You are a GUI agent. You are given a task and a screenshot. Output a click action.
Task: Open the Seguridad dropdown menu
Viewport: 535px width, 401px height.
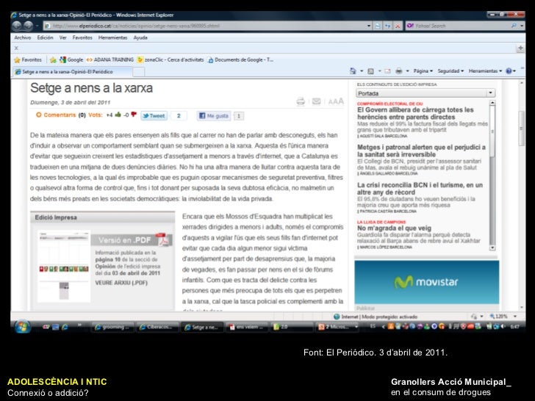point(450,71)
